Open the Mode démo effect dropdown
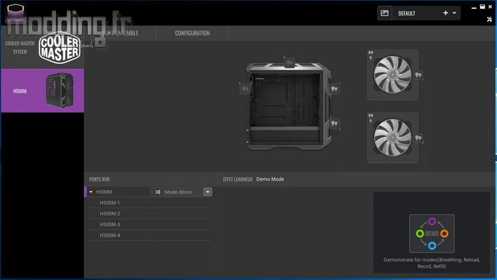 [207, 192]
